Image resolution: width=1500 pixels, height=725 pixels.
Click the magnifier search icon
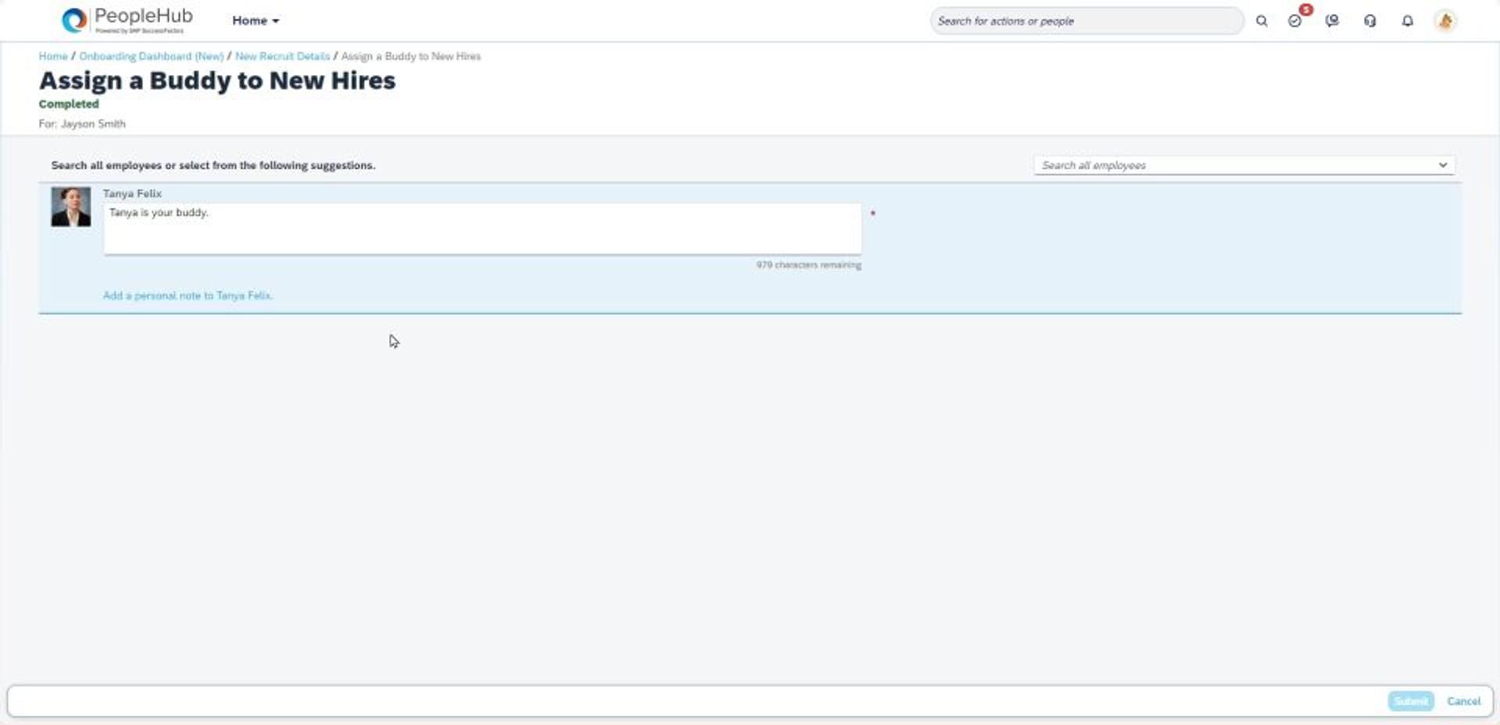tap(1262, 21)
